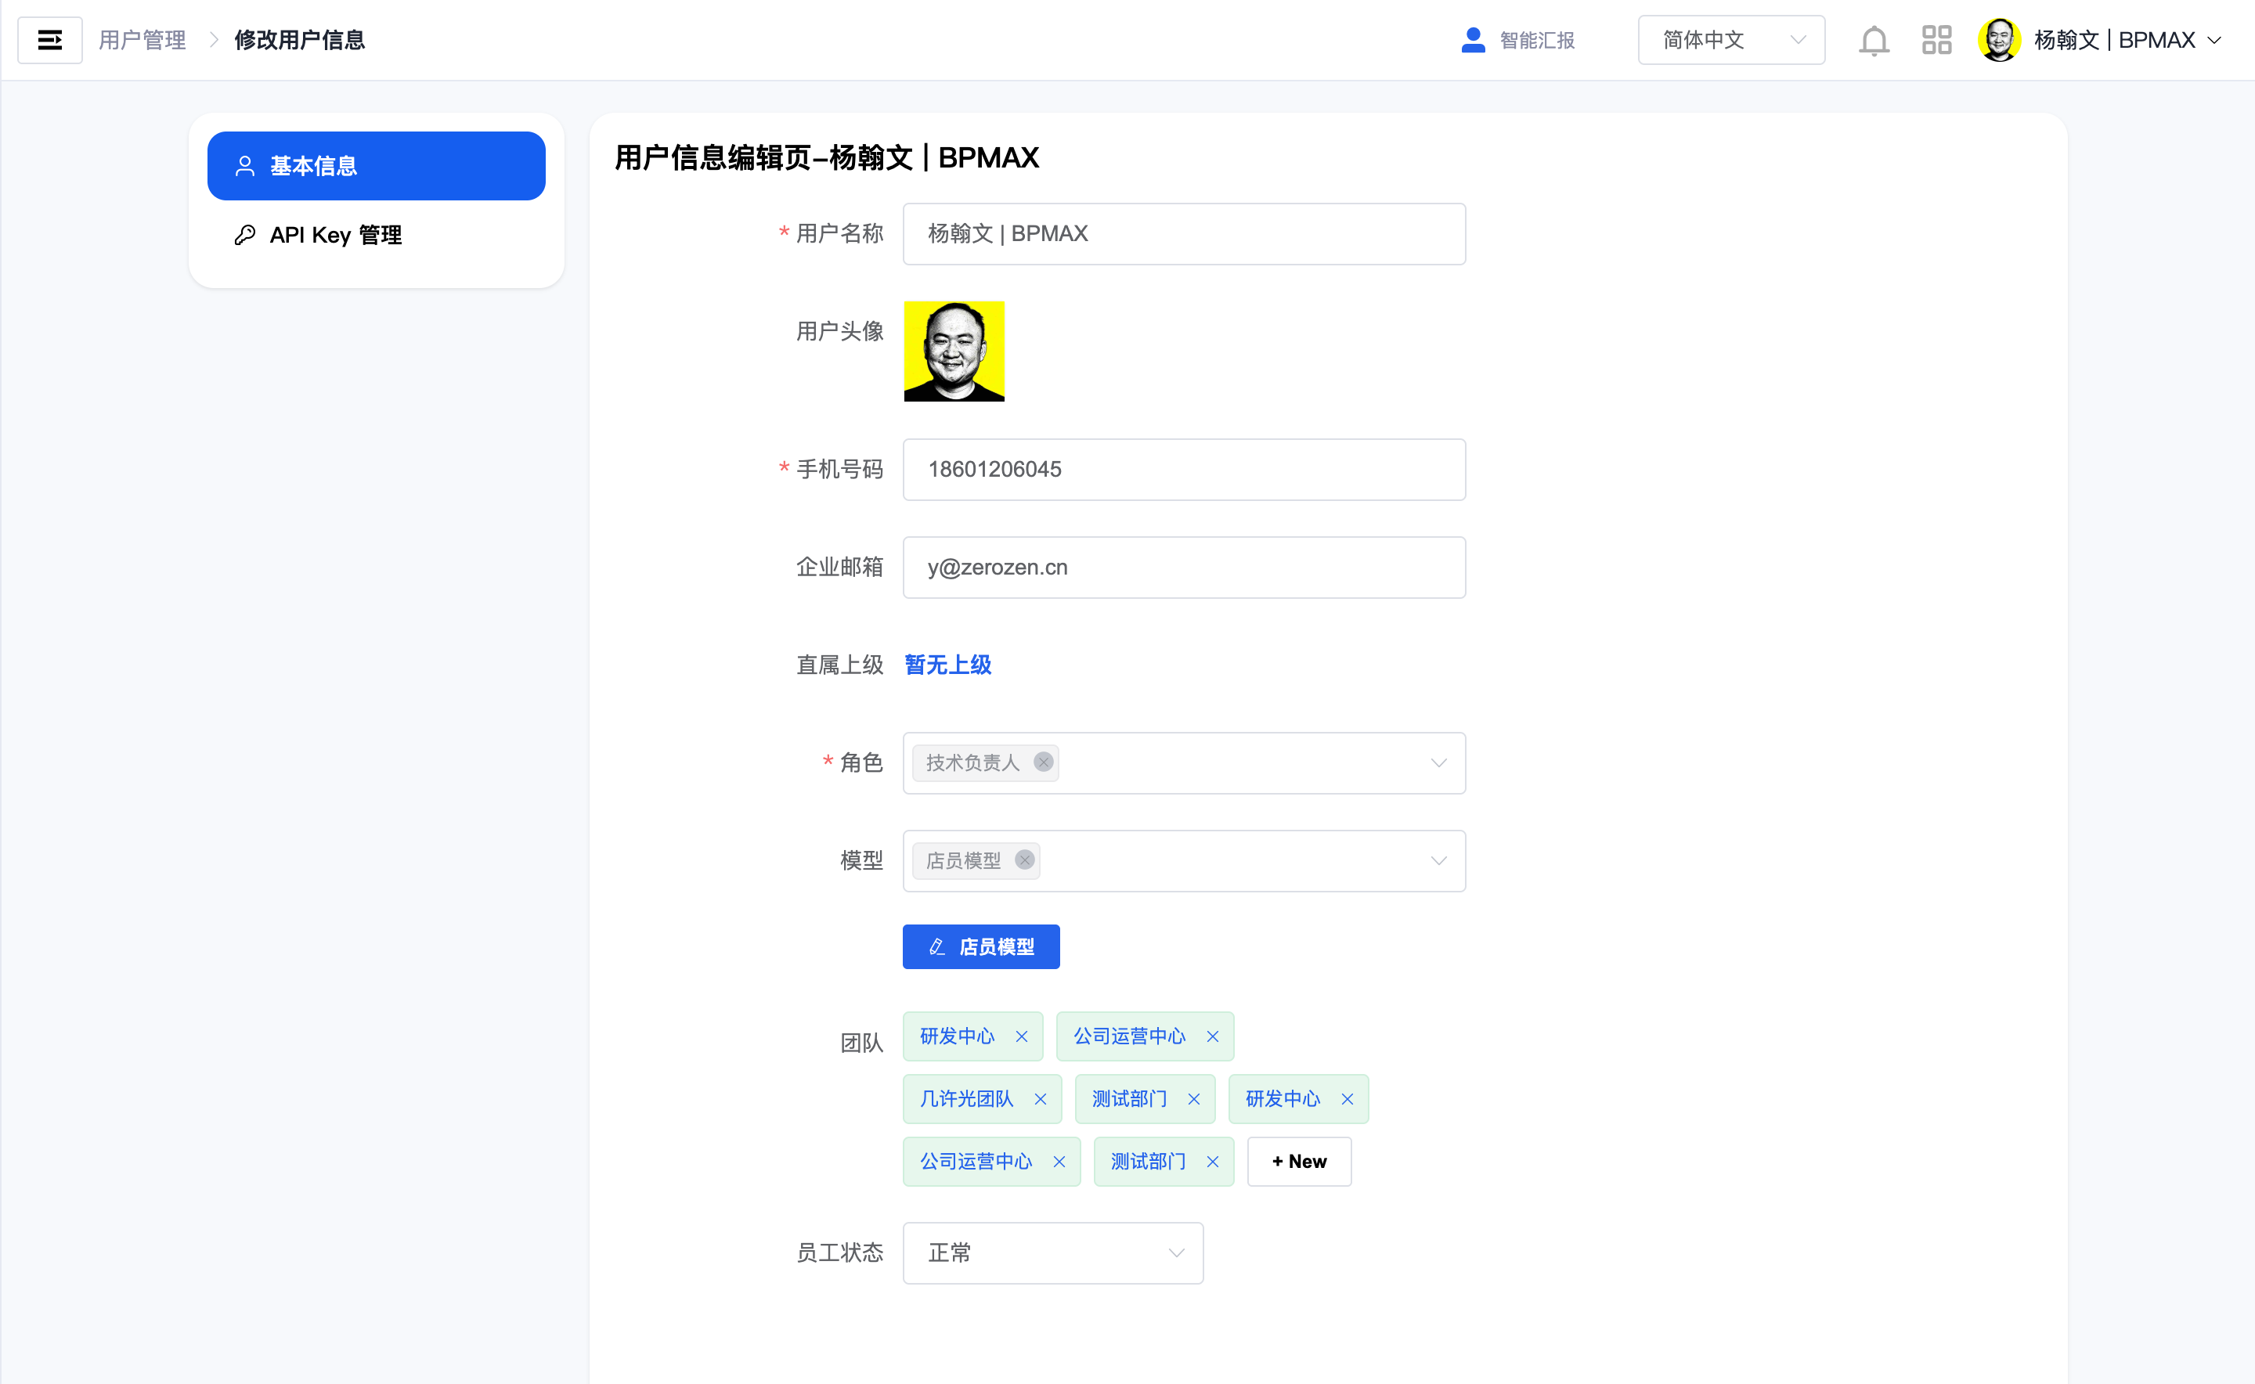Remove third-row 公司运营中心 team tag
Screen dimensions: 2255x1384
tap(1059, 1162)
